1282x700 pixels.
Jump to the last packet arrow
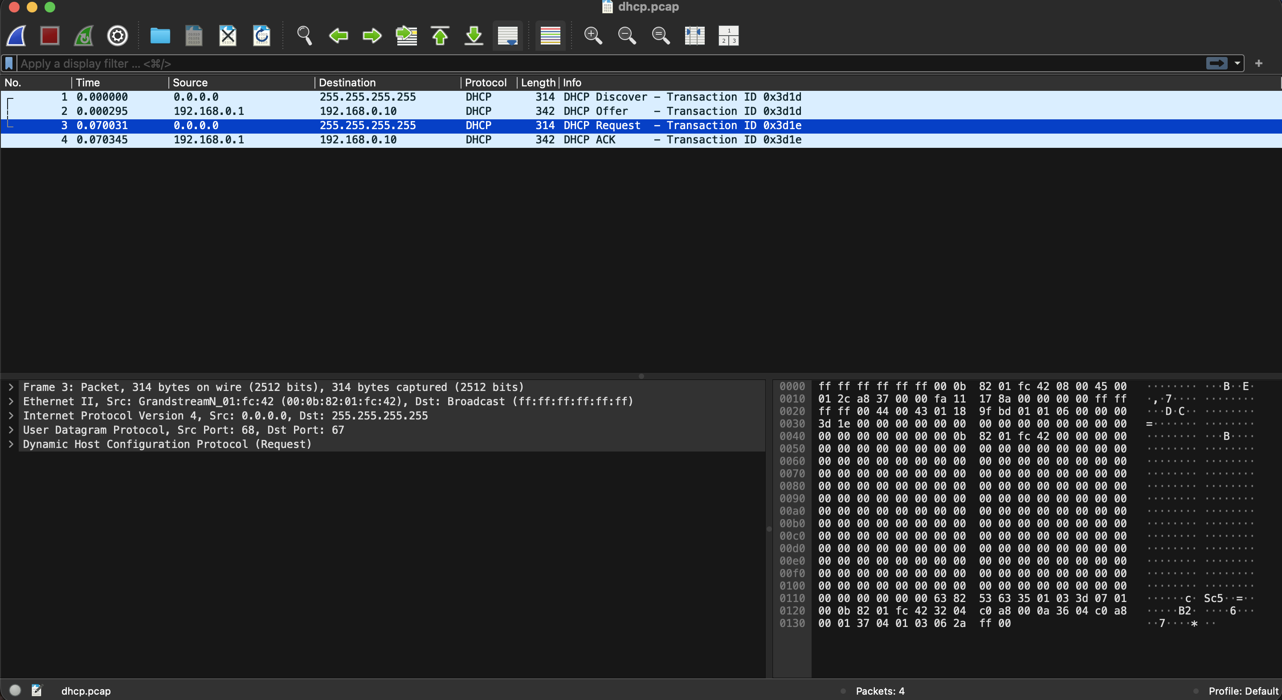(474, 36)
